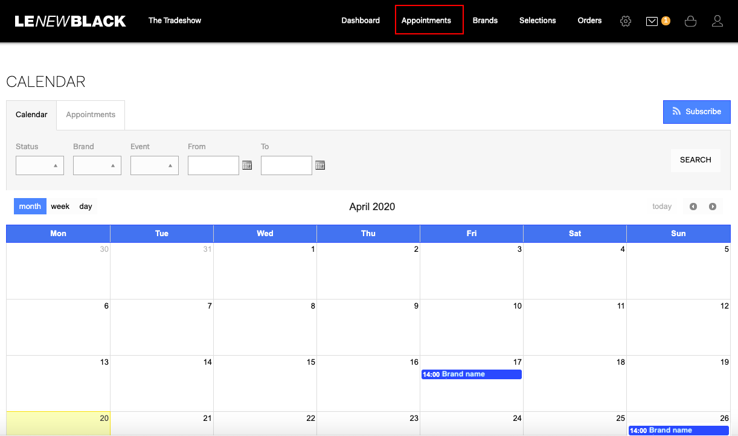Open the messages envelope icon
Viewport: 738px width, 436px height.
[x=652, y=21]
